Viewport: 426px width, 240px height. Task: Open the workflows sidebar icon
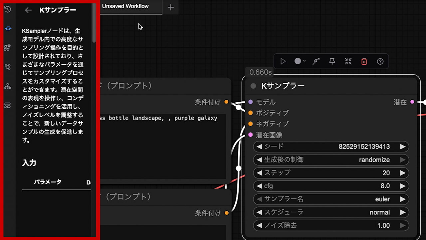point(8,67)
